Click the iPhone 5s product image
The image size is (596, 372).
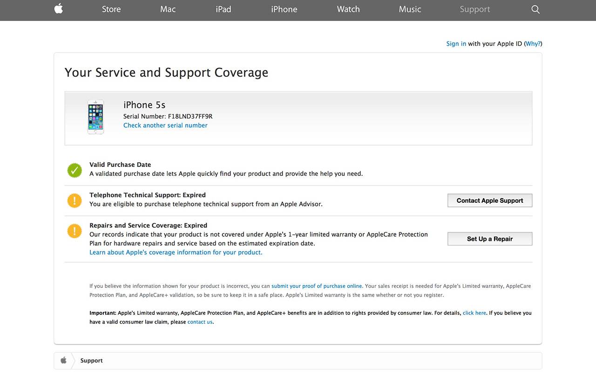tap(96, 117)
